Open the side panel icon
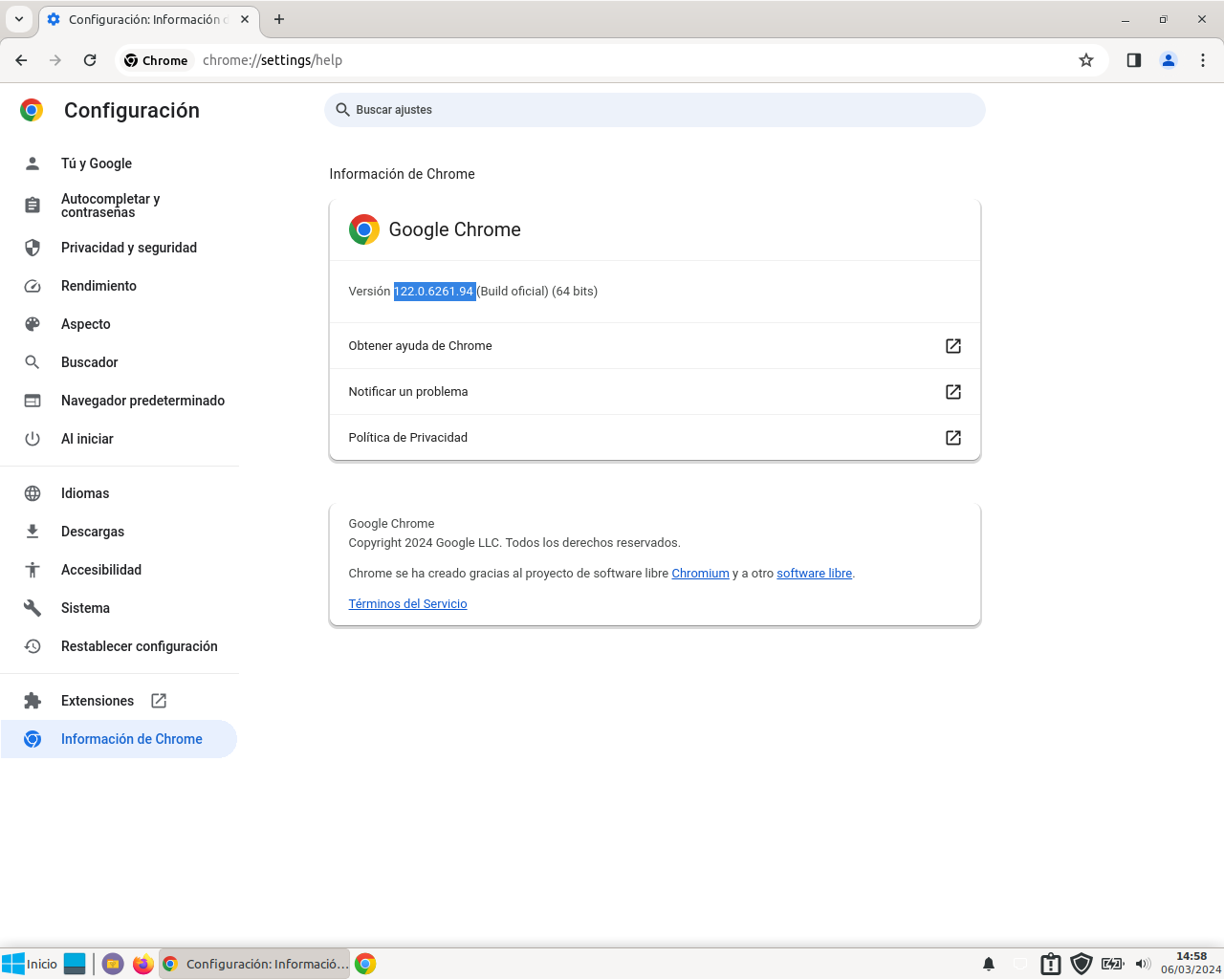This screenshot has width=1224, height=979. click(x=1134, y=60)
